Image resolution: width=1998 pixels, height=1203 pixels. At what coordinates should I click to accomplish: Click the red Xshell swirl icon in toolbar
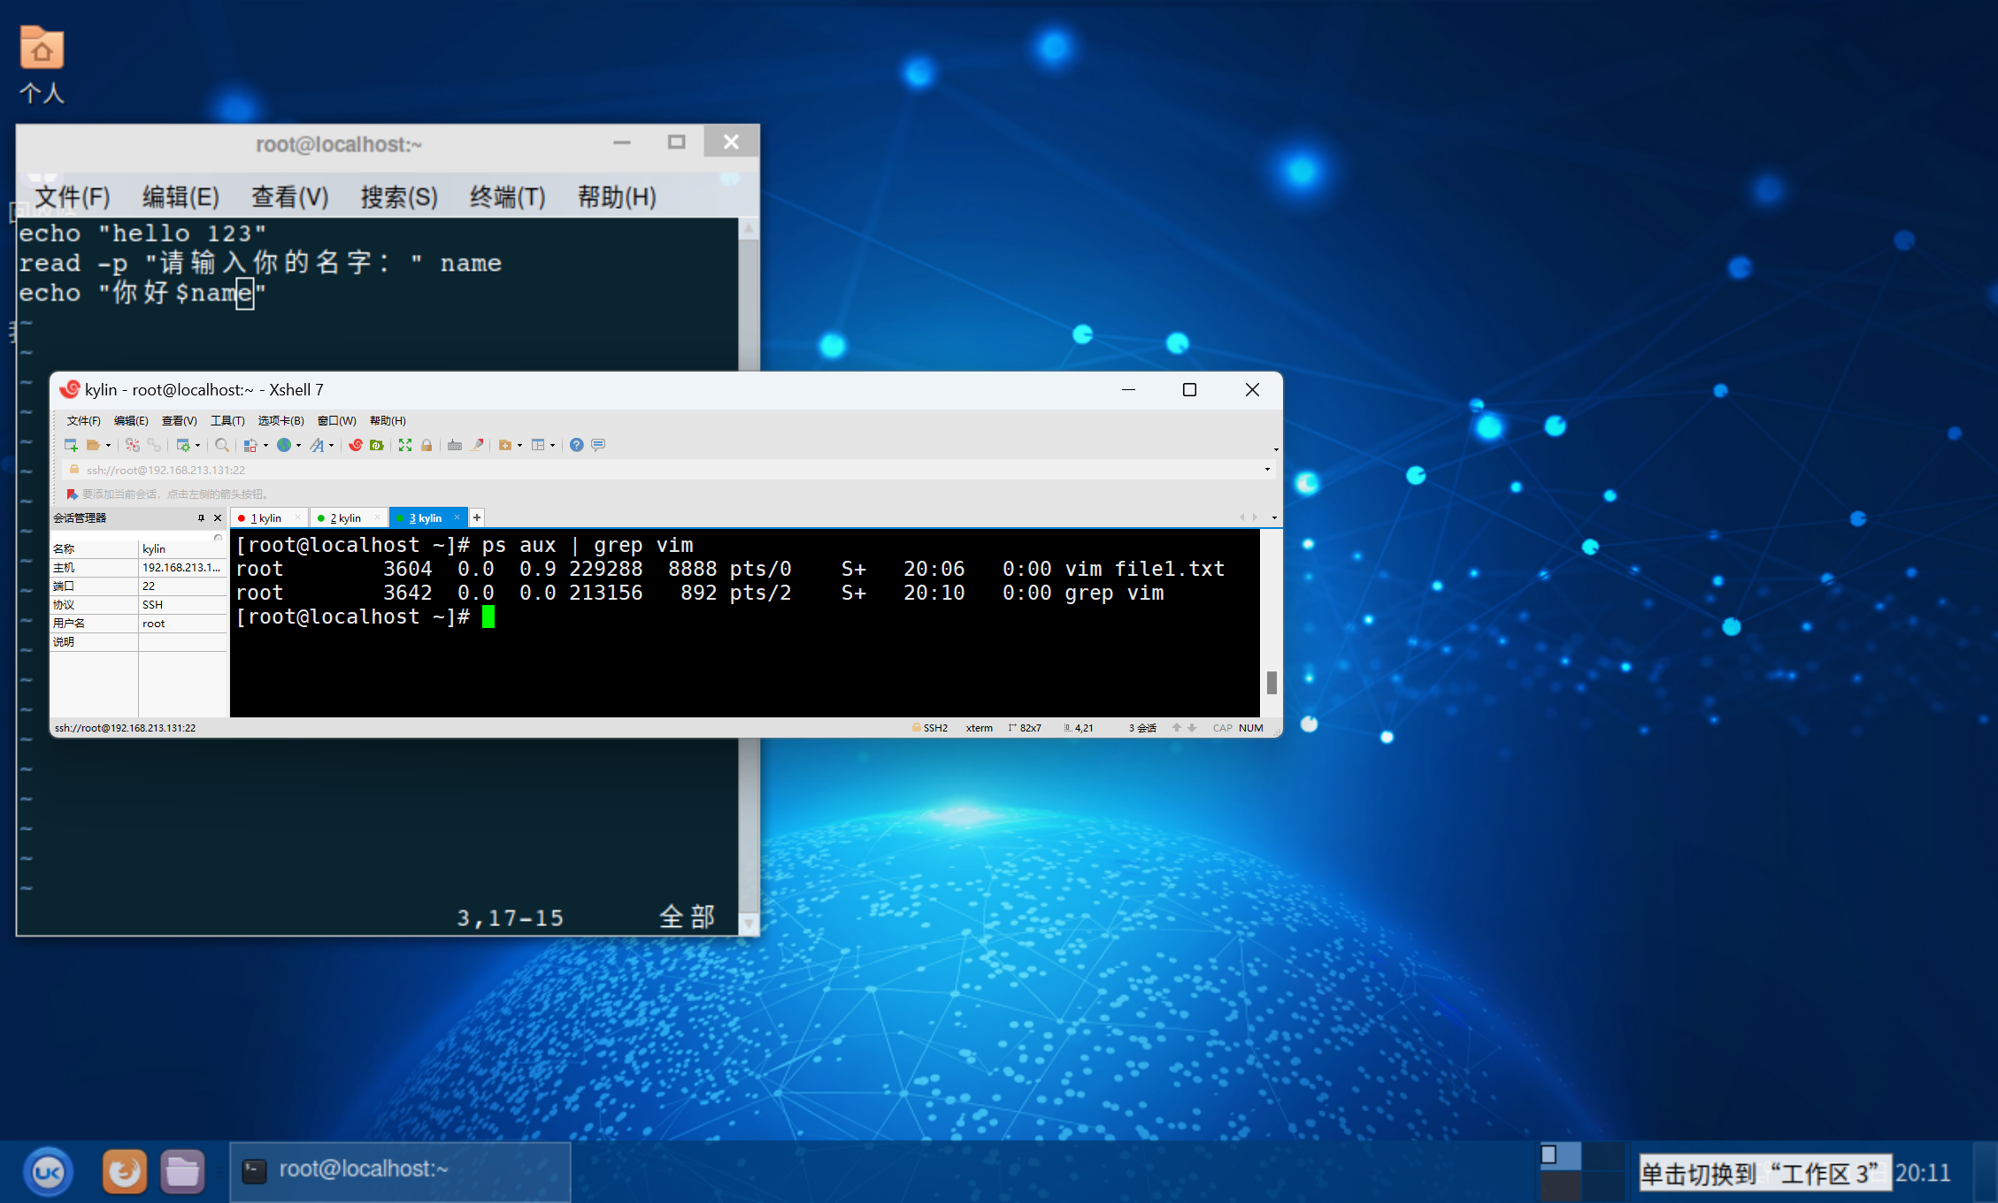[356, 445]
